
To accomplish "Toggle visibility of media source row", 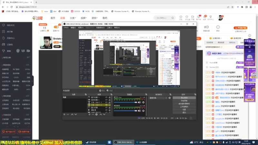I will coord(106,110).
